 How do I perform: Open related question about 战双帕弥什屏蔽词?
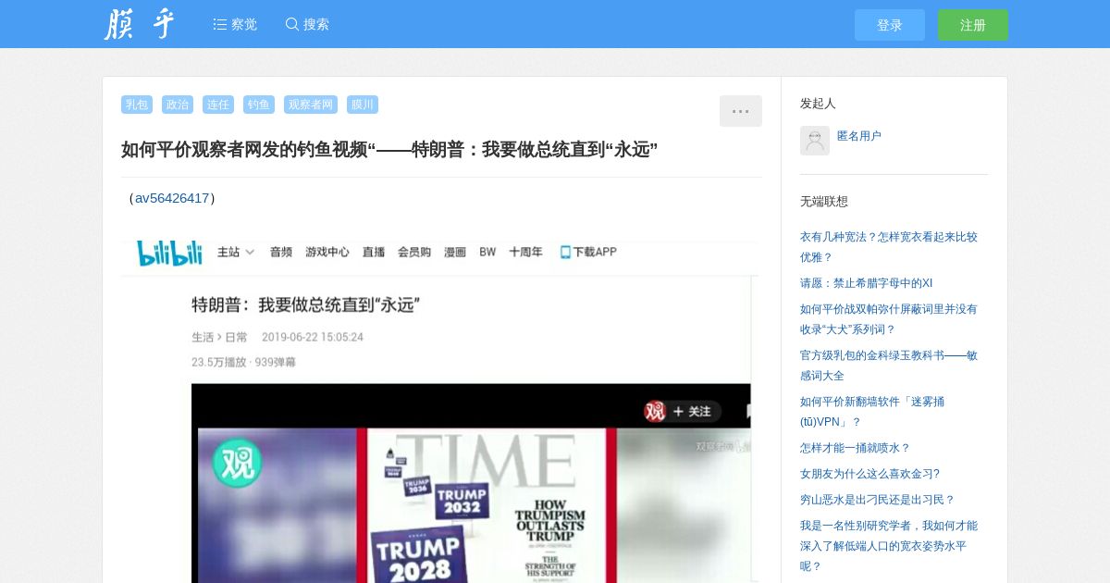pyautogui.click(x=889, y=319)
